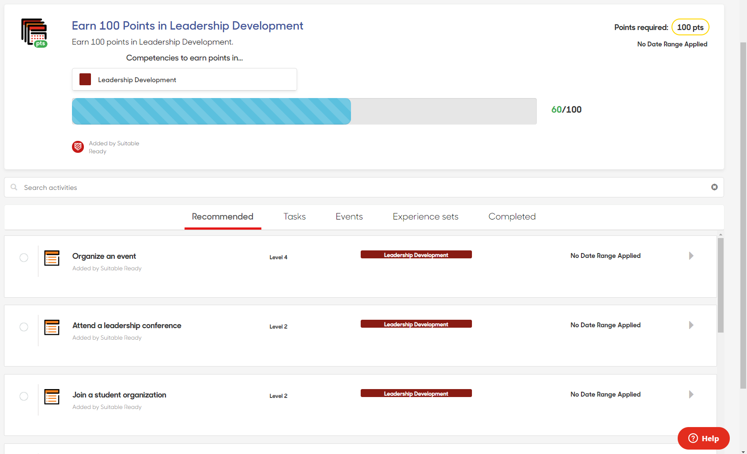Click the points badge icon beside the title

click(34, 33)
